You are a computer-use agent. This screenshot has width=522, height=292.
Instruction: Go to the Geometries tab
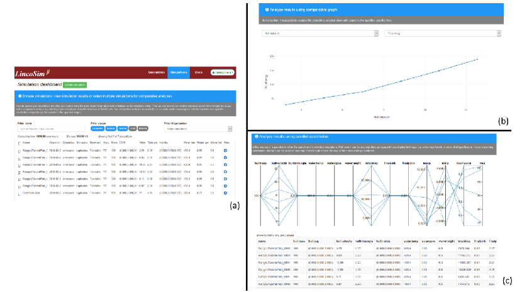[157, 72]
